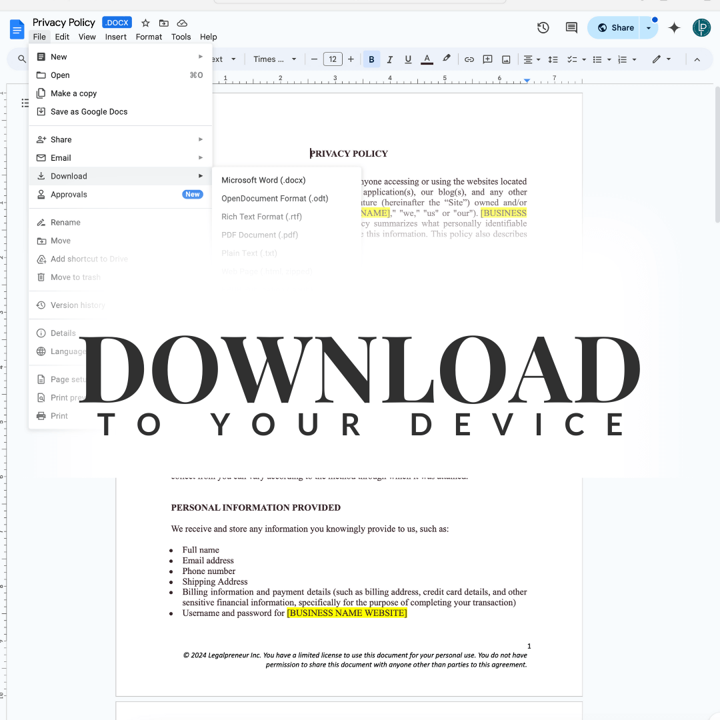The height and width of the screenshot is (720, 720).
Task: Expand the Download submenu arrow
Action: click(x=200, y=176)
